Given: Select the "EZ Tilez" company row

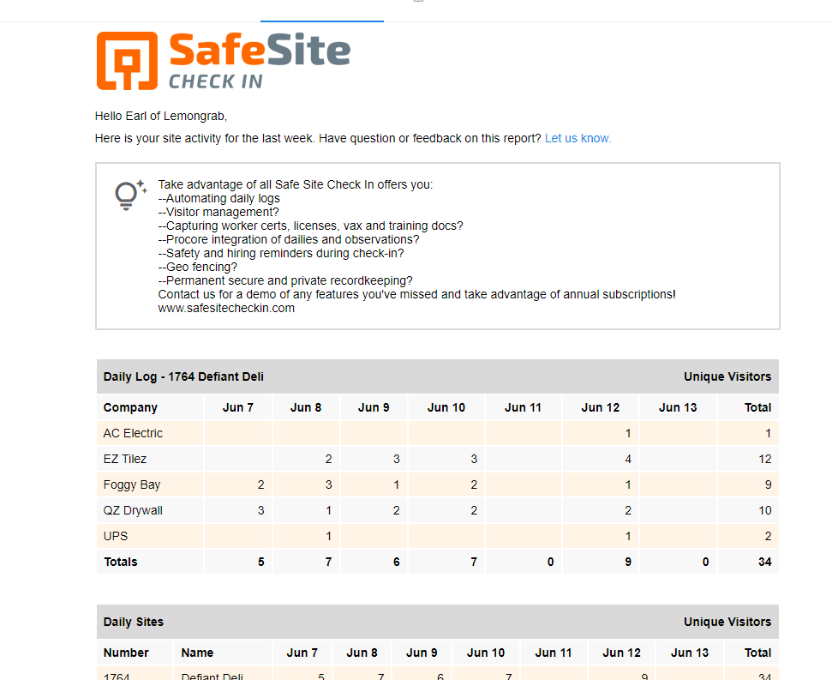Looking at the screenshot, I should (x=438, y=459).
